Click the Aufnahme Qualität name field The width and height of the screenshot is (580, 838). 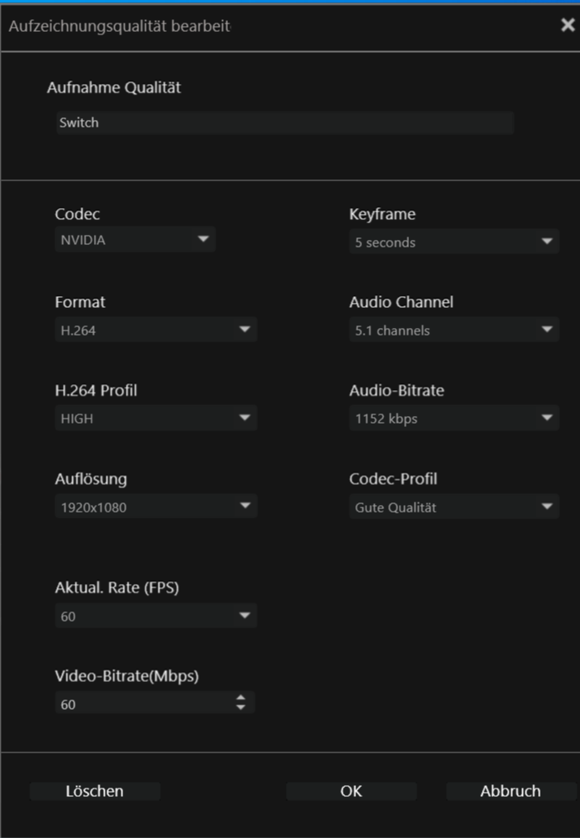[284, 122]
